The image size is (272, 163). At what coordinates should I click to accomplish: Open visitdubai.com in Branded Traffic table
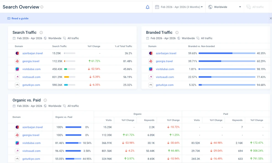(165, 69)
